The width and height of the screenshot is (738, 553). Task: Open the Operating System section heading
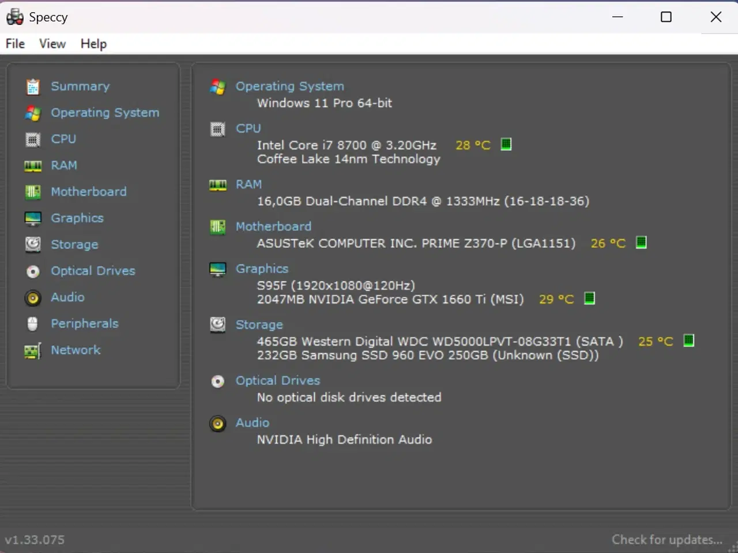point(289,86)
